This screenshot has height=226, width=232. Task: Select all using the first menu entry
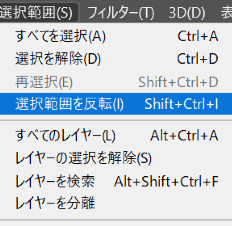click(x=61, y=36)
